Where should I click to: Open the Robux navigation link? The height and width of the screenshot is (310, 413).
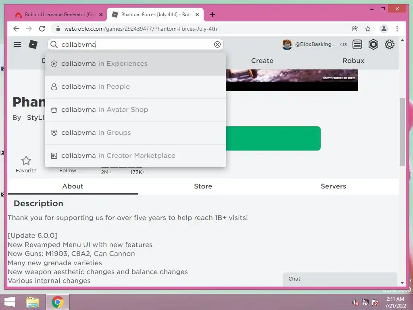(x=353, y=61)
